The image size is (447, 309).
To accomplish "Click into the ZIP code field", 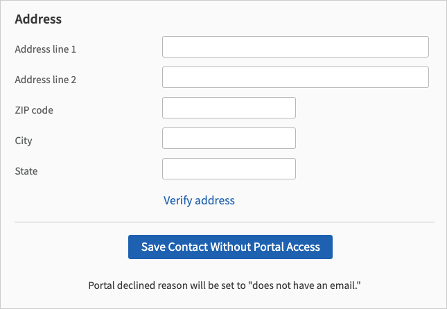I will click(229, 108).
